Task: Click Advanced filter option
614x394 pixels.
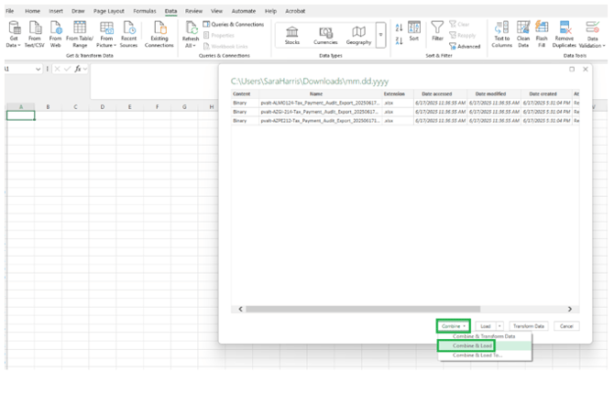Action: click(465, 46)
